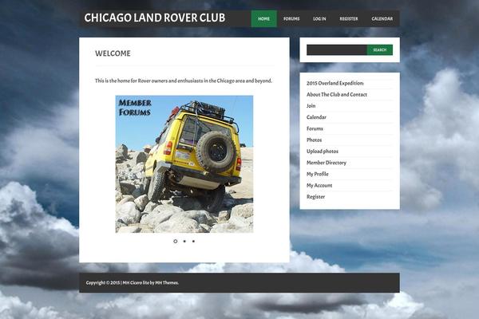
Task: Open the My Account sidebar link
Action: [319, 185]
